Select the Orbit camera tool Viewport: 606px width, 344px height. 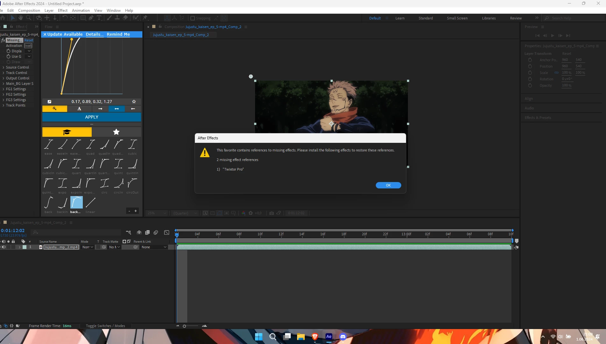pyautogui.click(x=39, y=18)
